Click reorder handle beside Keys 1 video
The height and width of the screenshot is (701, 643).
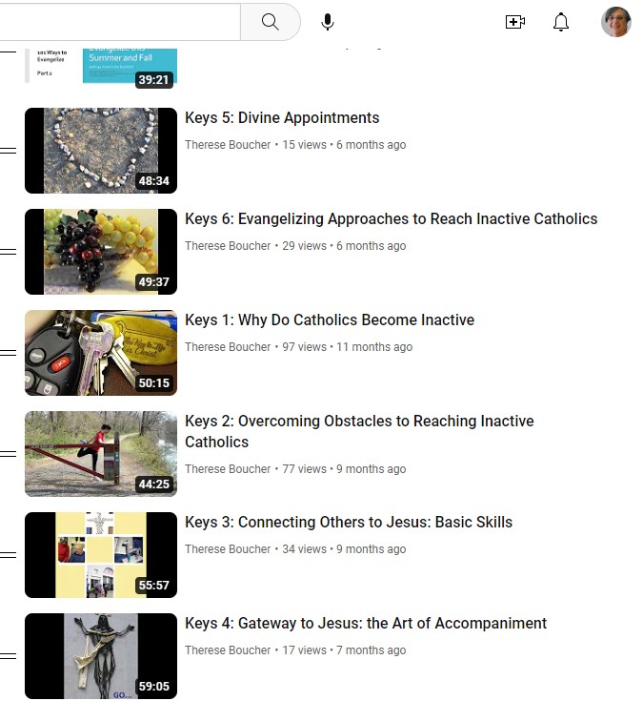click(x=8, y=352)
